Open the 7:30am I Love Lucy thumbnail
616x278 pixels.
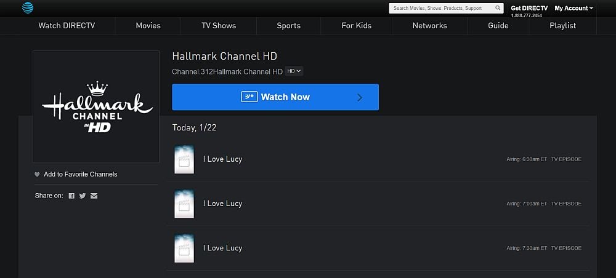coord(184,248)
